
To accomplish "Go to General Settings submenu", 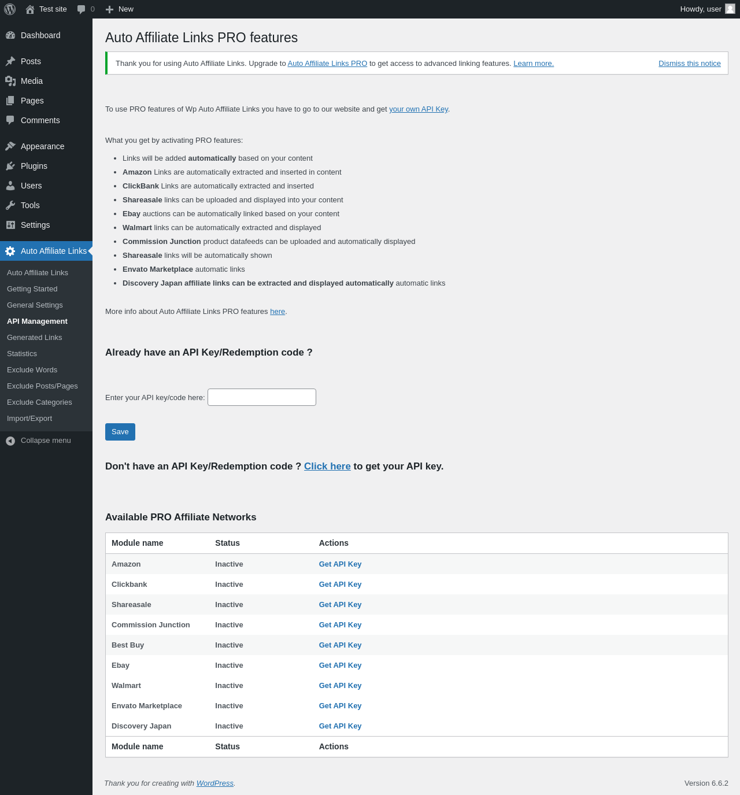I will [x=35, y=305].
